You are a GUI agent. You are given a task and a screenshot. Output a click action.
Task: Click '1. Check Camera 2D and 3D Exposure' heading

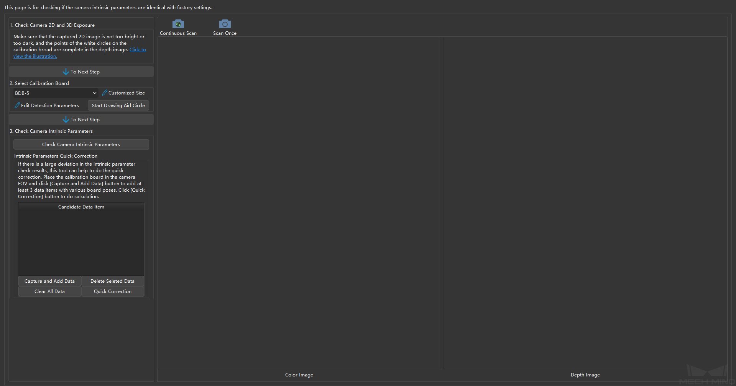52,25
